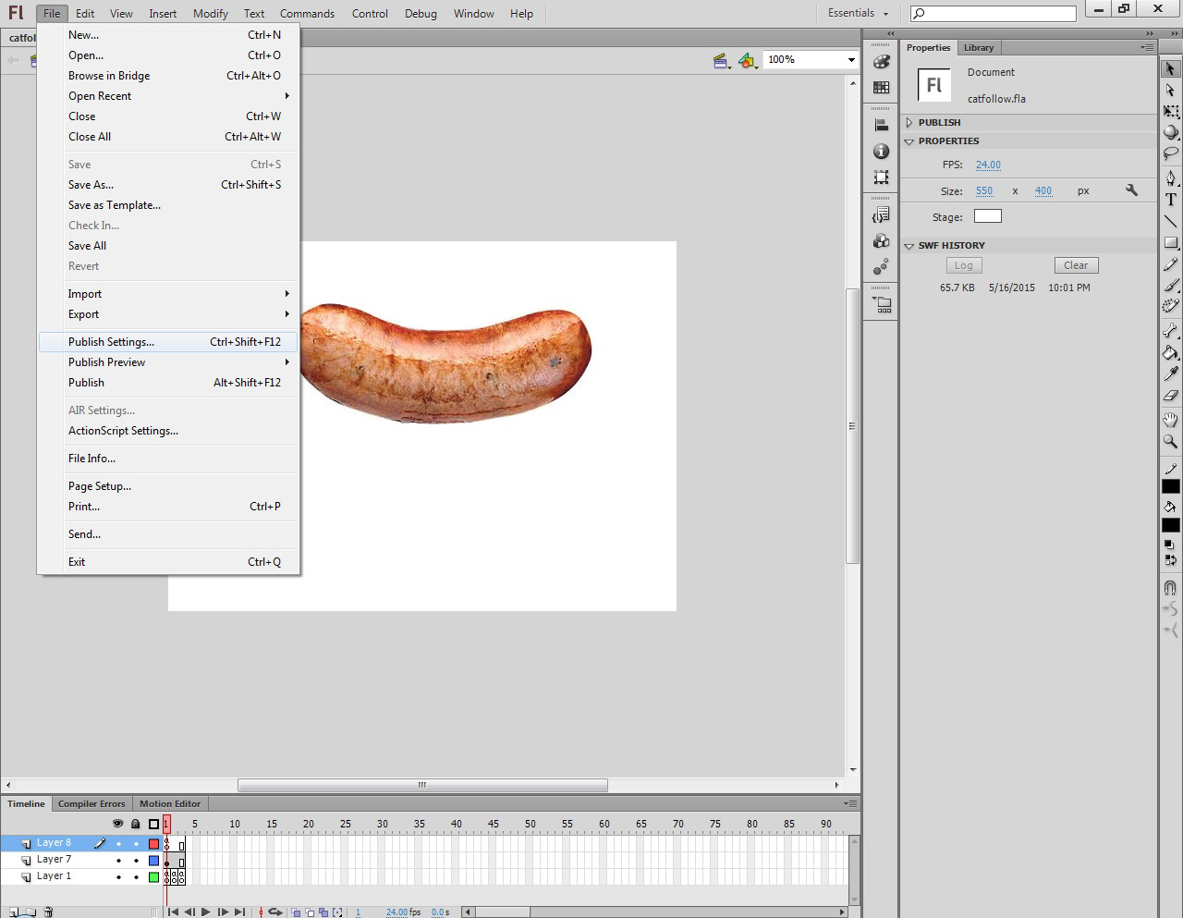Click the timeline Play button

pos(205,912)
